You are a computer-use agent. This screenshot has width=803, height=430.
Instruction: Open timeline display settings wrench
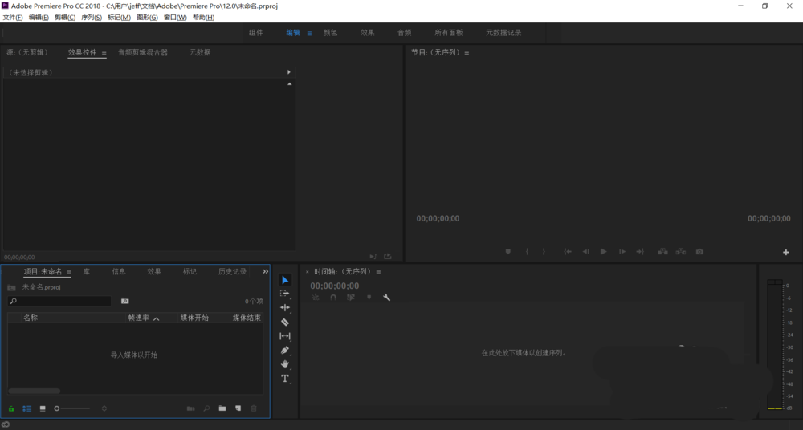(387, 298)
